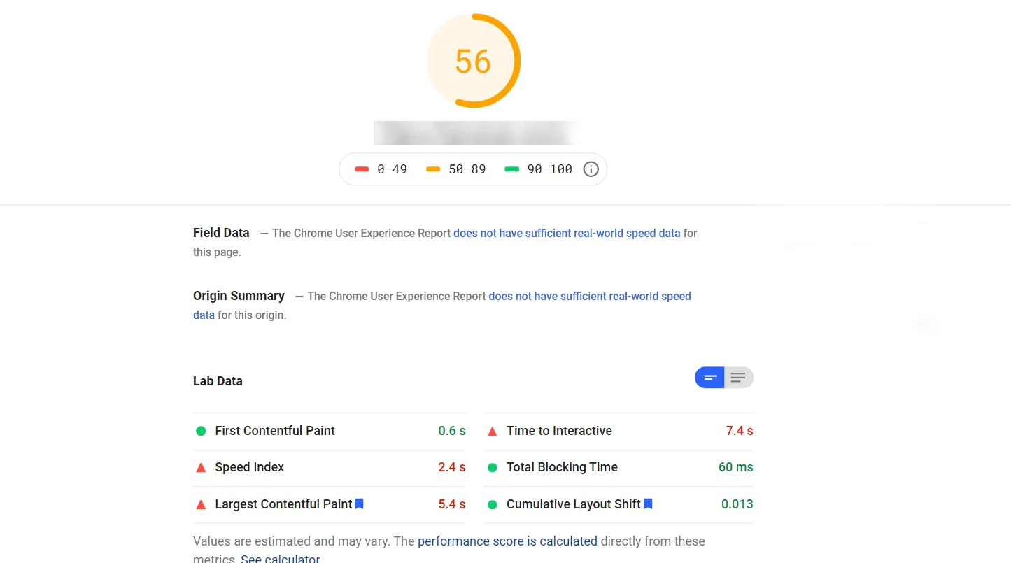
Task: Click the green circle next to First Contentful Paint
Action: (201, 431)
